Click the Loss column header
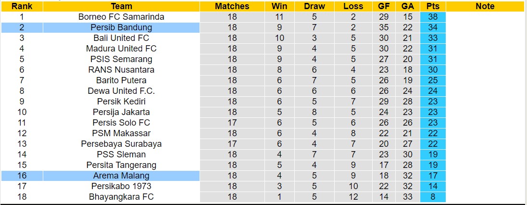The width and height of the screenshot is (527, 205). 353,6
